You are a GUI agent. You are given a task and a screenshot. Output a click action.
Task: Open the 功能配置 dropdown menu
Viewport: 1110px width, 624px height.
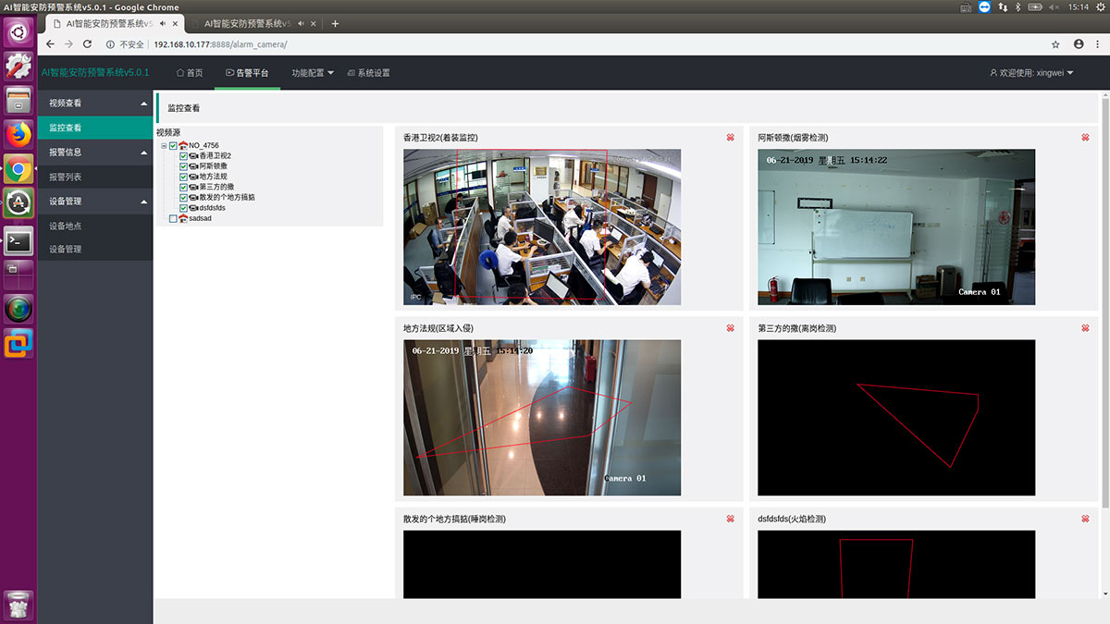click(x=313, y=73)
